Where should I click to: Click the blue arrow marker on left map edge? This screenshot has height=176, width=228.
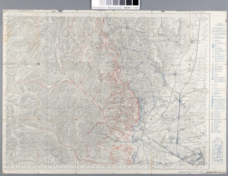tap(38, 64)
